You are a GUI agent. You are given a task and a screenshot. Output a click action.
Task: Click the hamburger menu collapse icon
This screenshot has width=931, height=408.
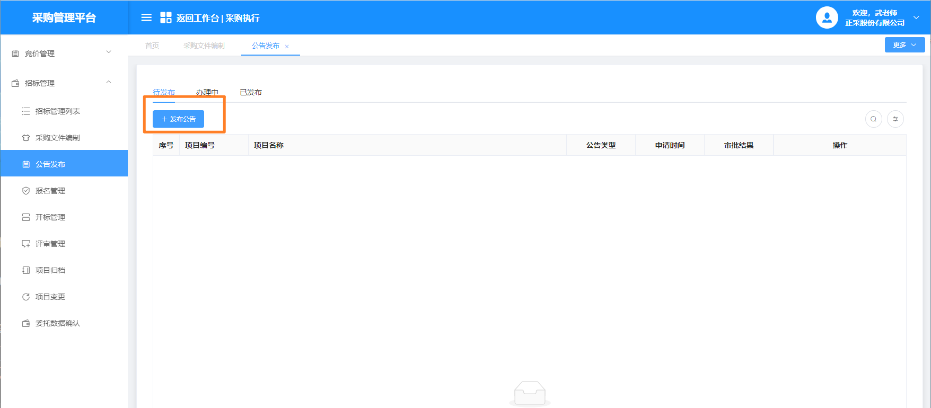(x=146, y=17)
